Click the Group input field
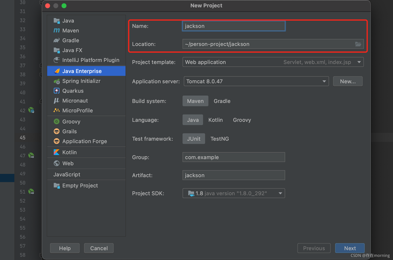 point(233,158)
